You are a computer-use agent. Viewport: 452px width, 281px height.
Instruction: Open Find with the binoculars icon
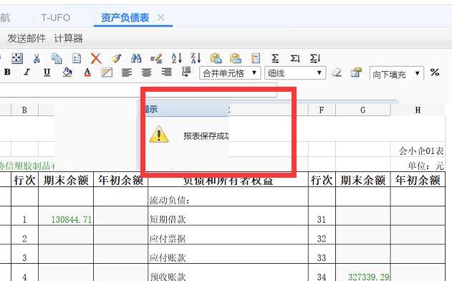[x=136, y=58]
